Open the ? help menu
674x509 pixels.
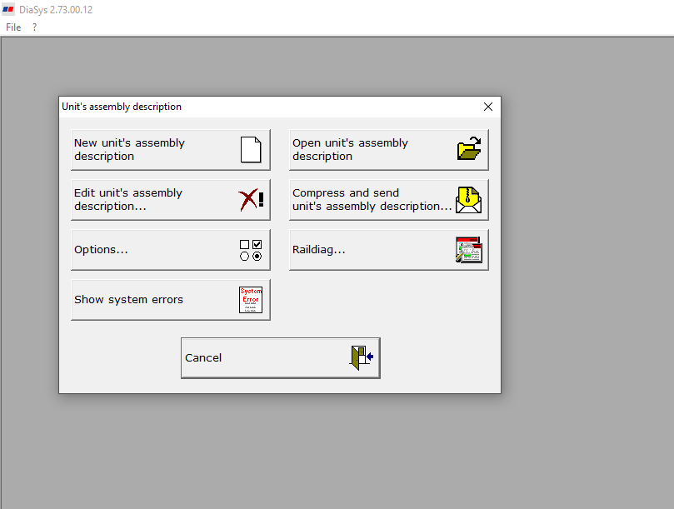tap(33, 27)
